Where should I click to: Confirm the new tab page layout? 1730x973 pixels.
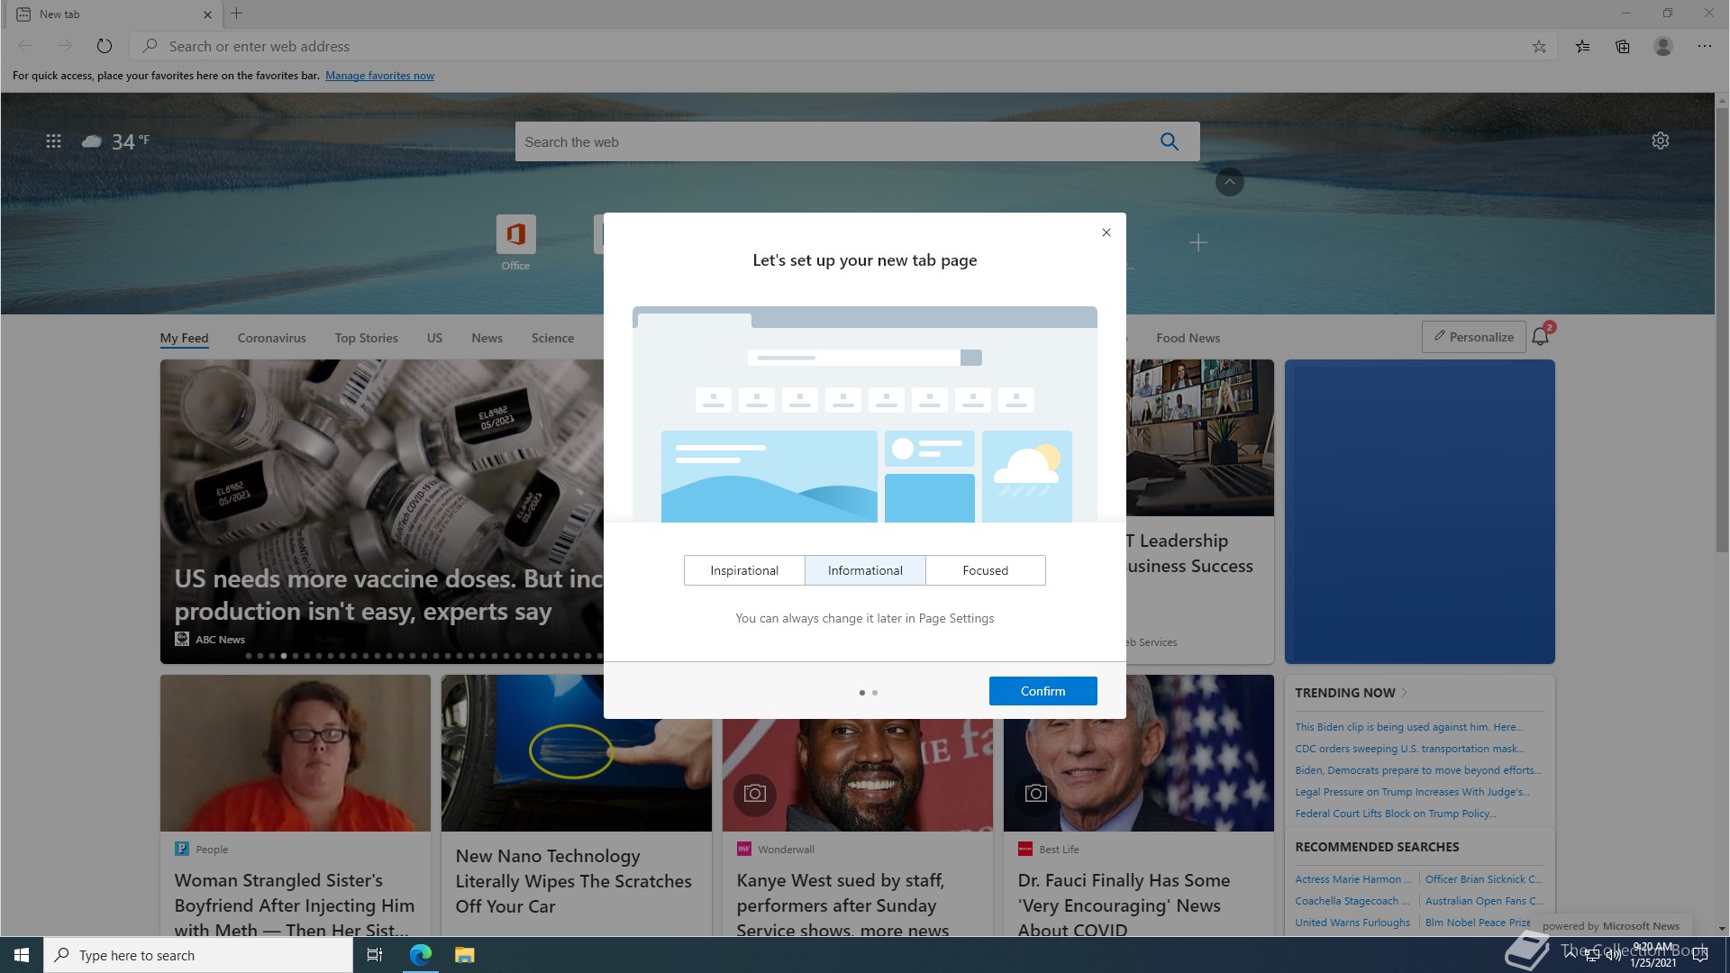point(1043,691)
